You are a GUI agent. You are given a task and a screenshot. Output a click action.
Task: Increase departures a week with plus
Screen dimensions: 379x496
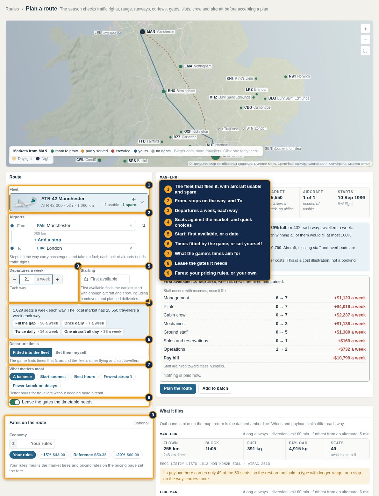point(57,279)
